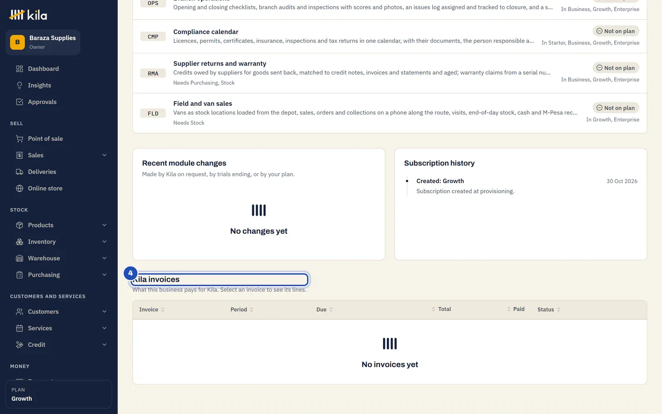Click the Field and van sales row
This screenshot has width=662, height=414.
tap(390, 113)
